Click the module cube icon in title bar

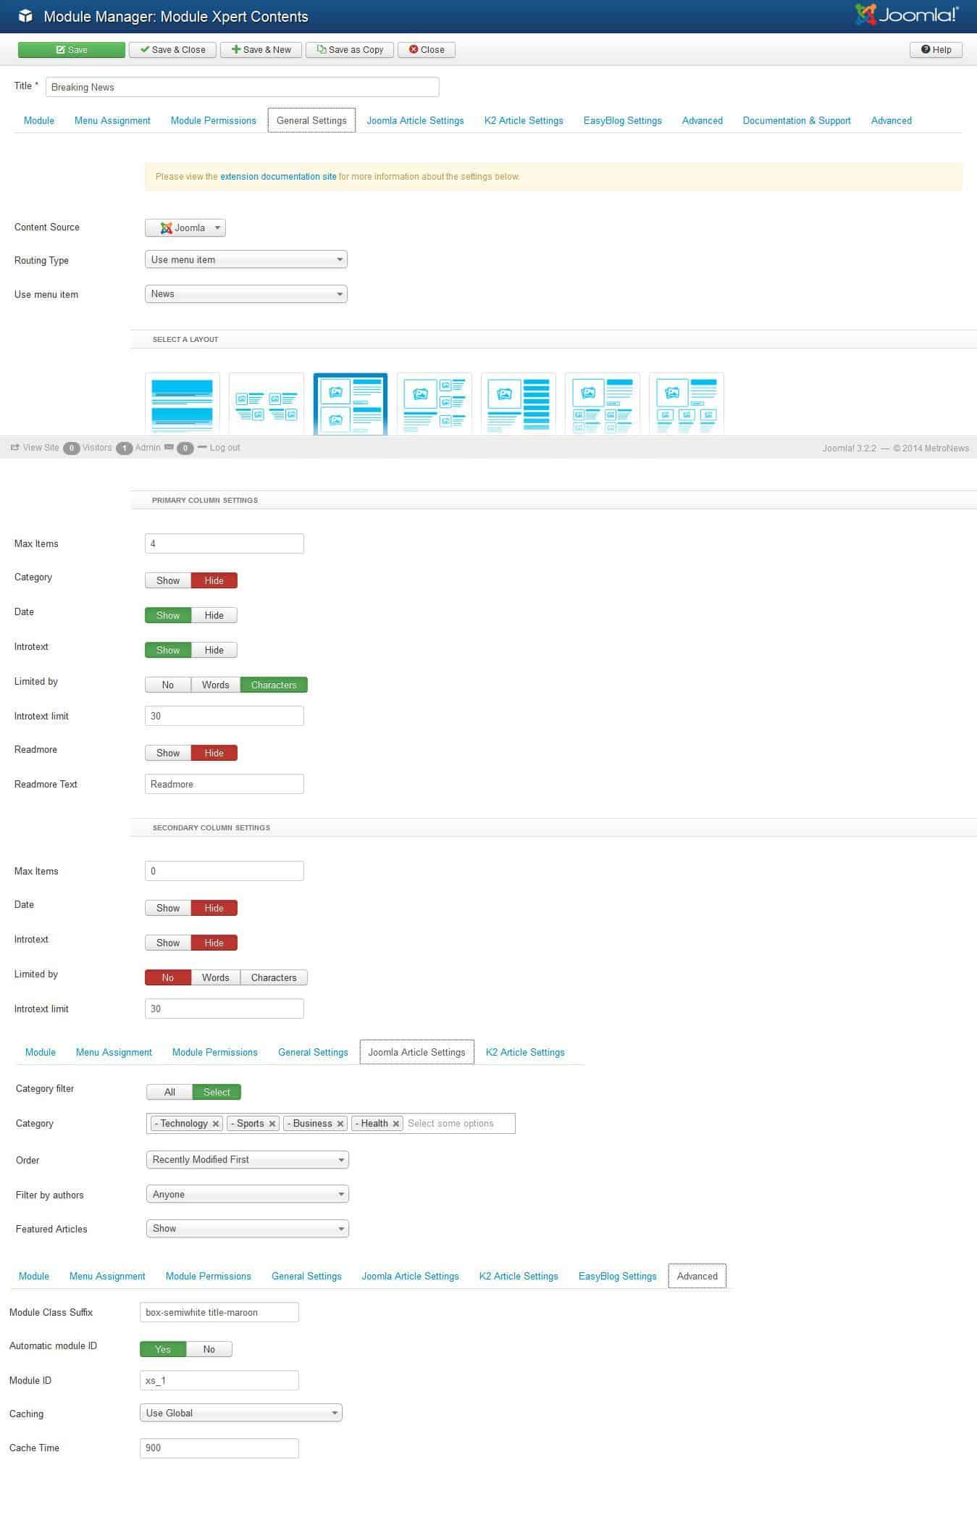(25, 16)
